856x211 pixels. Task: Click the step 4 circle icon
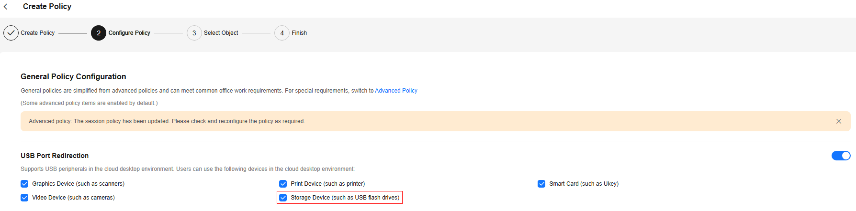[x=282, y=33]
